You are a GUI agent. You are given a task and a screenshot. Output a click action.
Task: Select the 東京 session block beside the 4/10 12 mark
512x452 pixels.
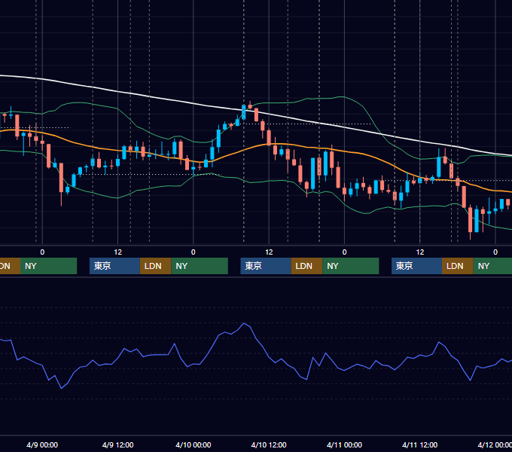266,266
